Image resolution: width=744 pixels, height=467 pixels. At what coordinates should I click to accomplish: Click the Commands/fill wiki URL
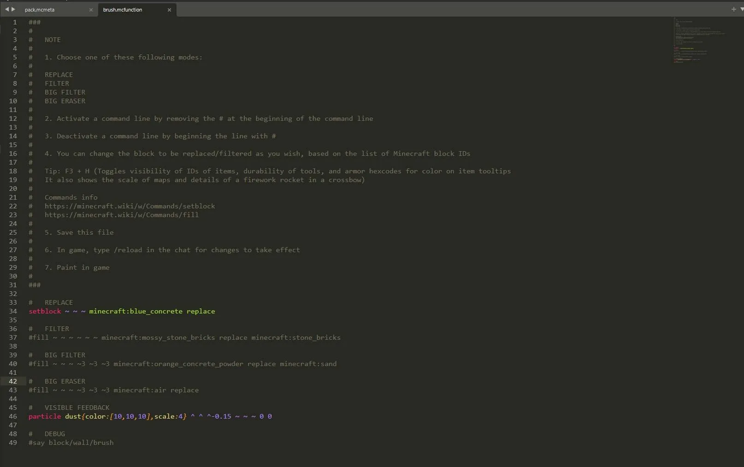(x=122, y=215)
